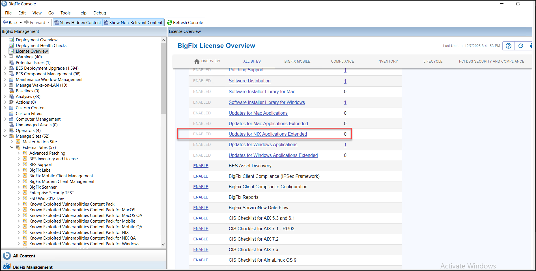The width and height of the screenshot is (536, 271).
Task: Click the Deployment Overview dashboard icon
Action: 11,40
